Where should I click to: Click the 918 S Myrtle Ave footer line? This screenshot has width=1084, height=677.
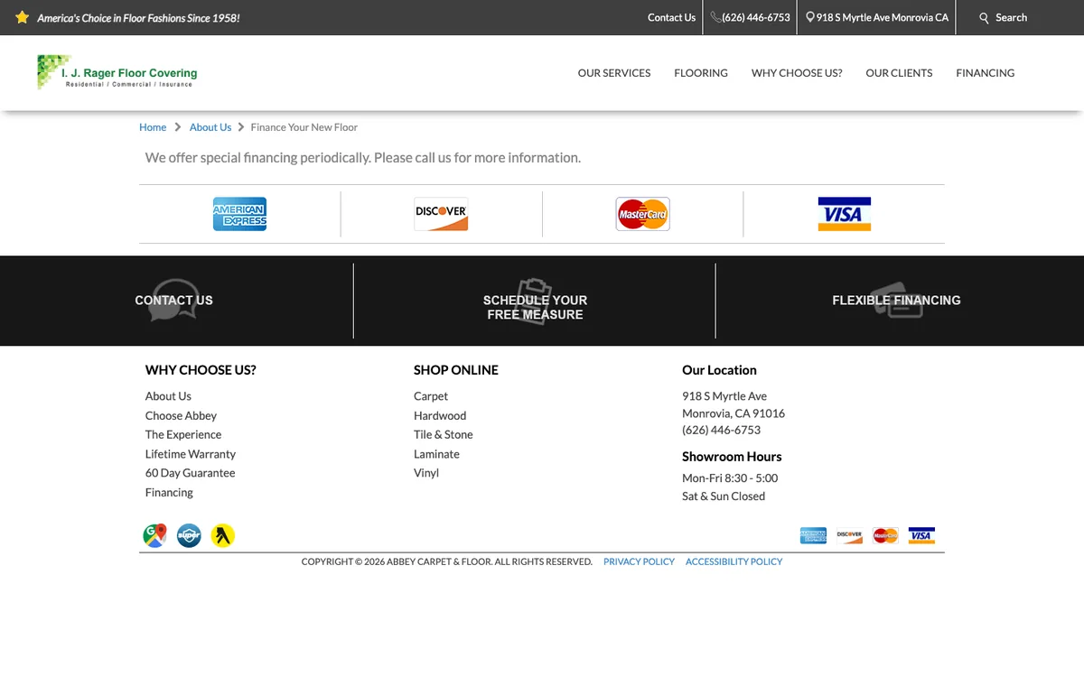724,396
